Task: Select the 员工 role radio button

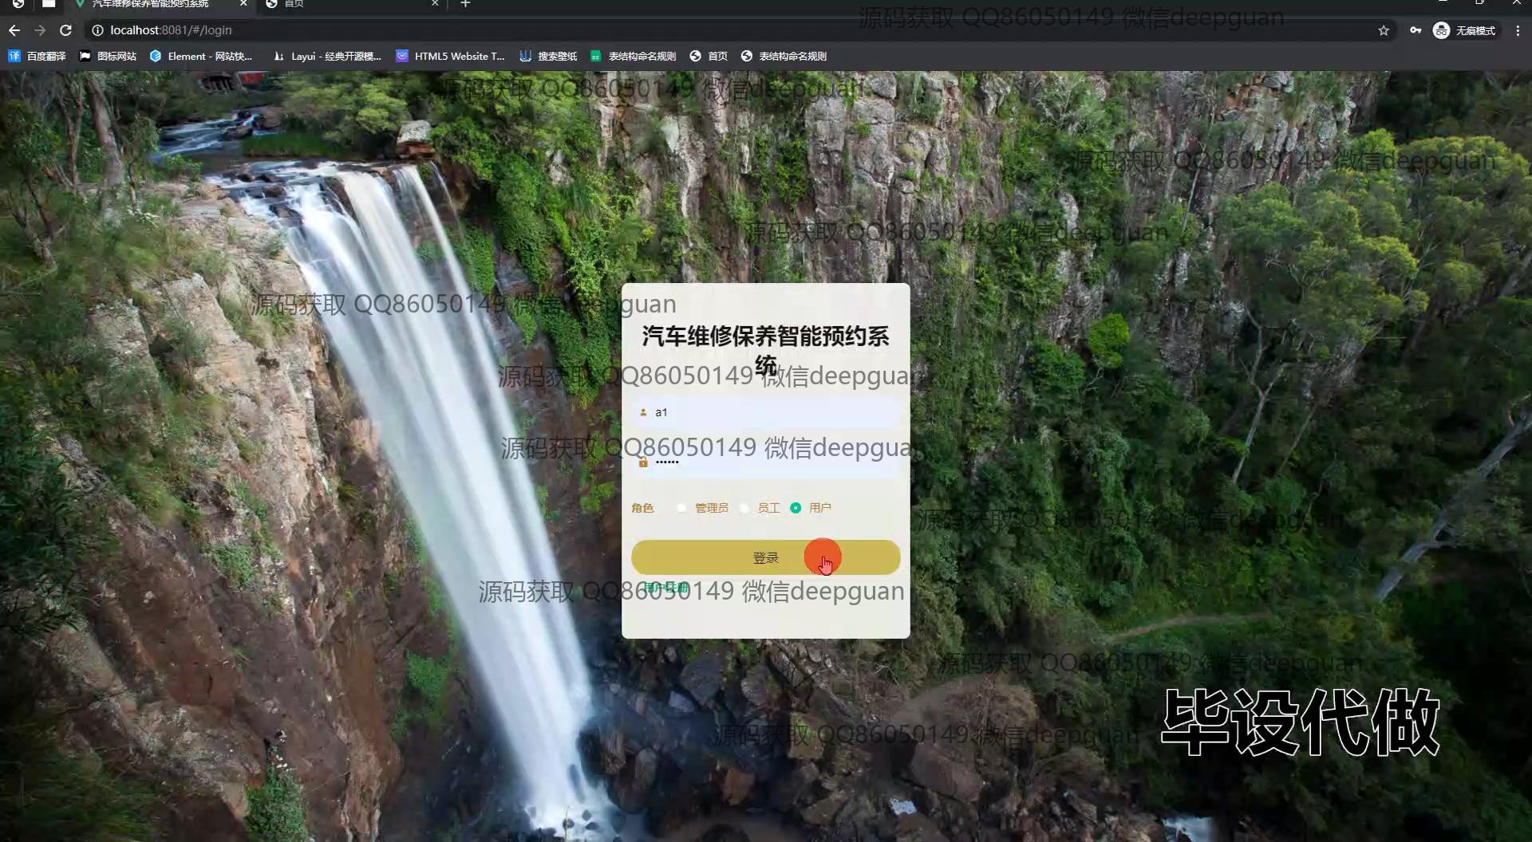Action: pyautogui.click(x=744, y=508)
